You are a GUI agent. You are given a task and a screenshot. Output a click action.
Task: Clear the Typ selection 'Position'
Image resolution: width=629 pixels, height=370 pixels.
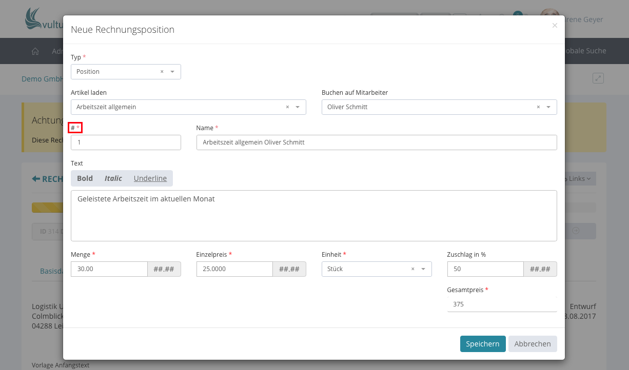click(162, 72)
